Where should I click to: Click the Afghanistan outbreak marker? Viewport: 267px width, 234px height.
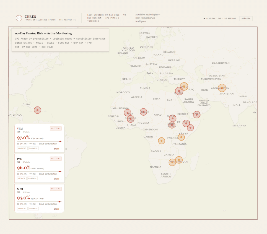[221, 88]
